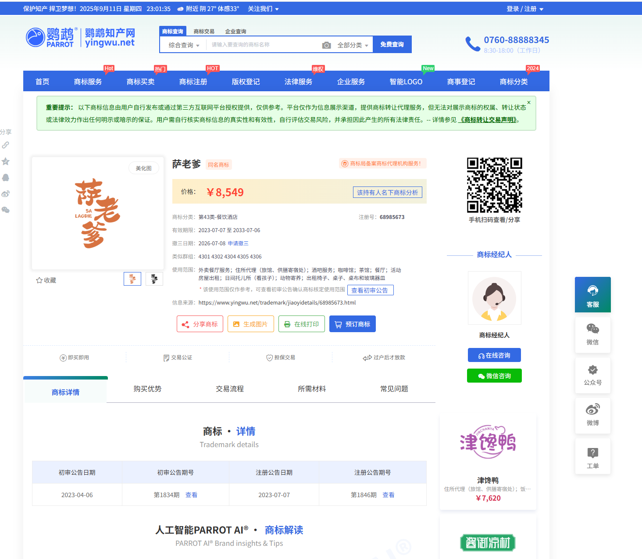
Task: Click the 公众号 icon in floating panel
Action: point(592,375)
